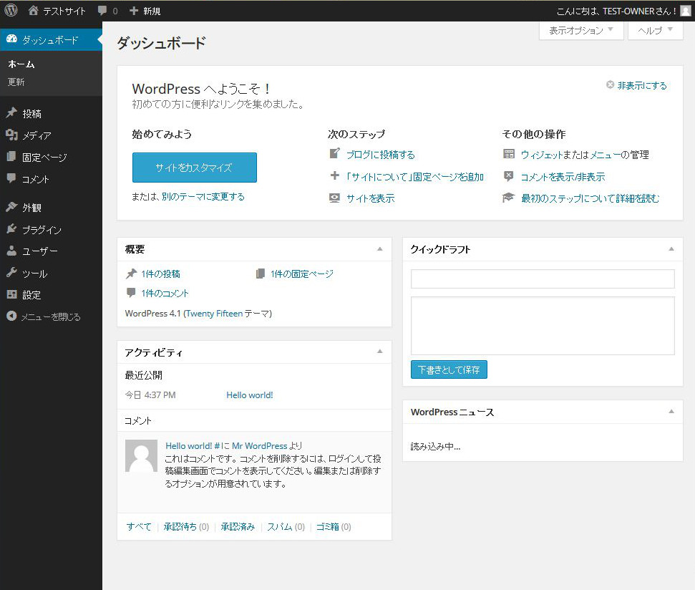This screenshot has height=590, width=695.
Task: Open the Hello world! recent post link
Action: (250, 395)
